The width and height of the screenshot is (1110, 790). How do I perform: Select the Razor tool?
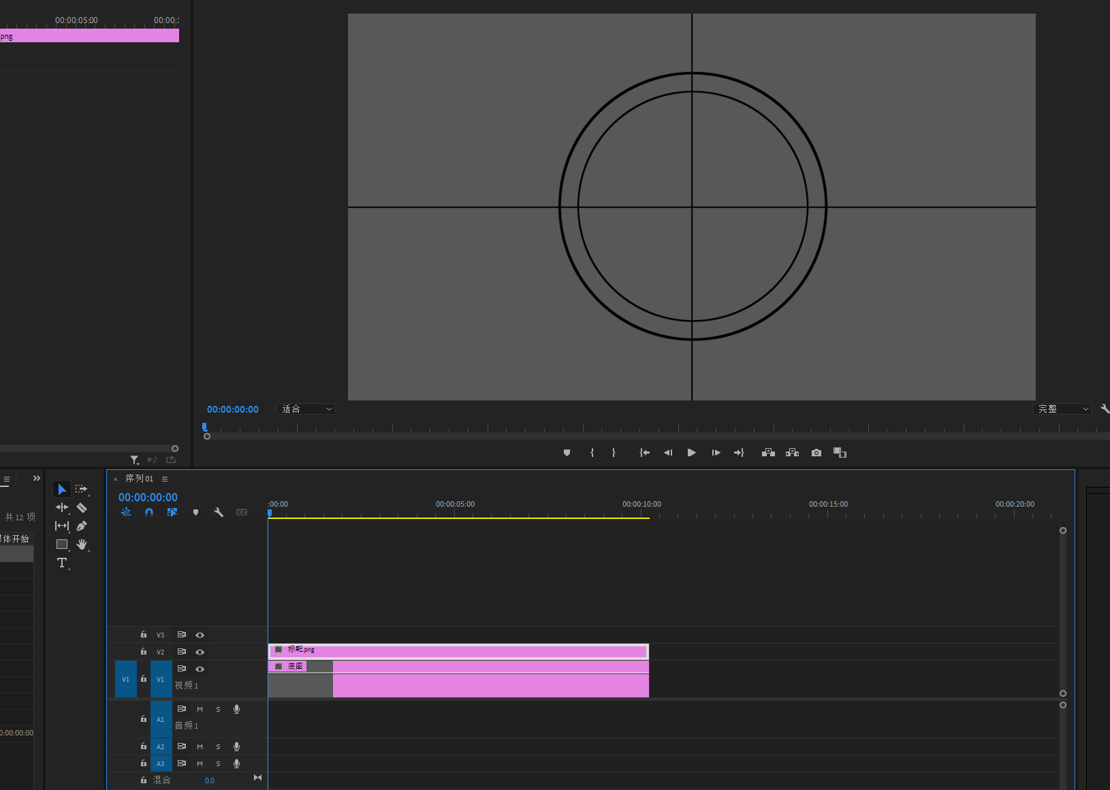[x=82, y=508]
